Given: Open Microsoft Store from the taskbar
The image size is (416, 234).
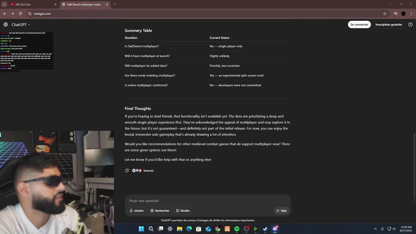Looking at the screenshot, I should 199,229.
